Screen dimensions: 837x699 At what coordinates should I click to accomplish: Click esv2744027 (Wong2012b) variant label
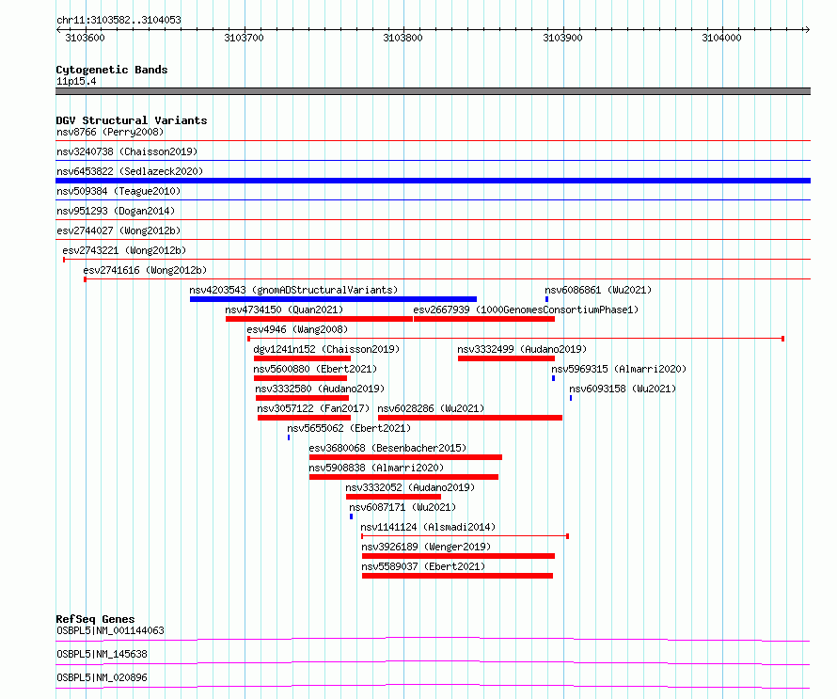point(118,230)
